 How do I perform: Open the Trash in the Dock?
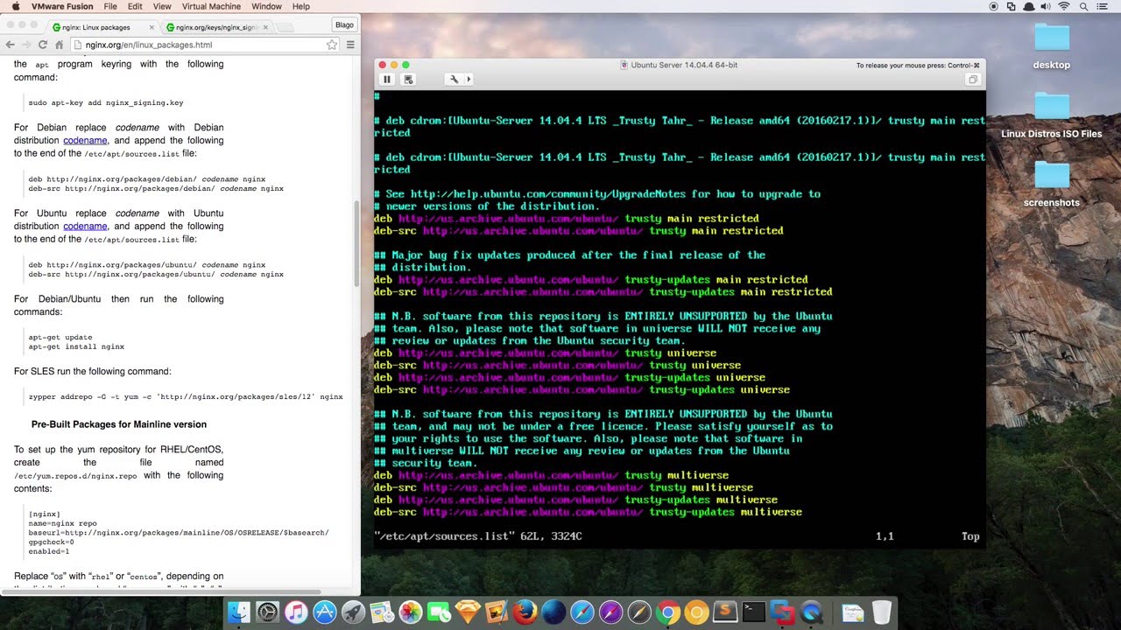[882, 612]
